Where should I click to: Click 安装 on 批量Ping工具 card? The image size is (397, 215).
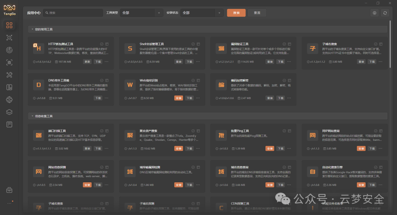point(270,148)
